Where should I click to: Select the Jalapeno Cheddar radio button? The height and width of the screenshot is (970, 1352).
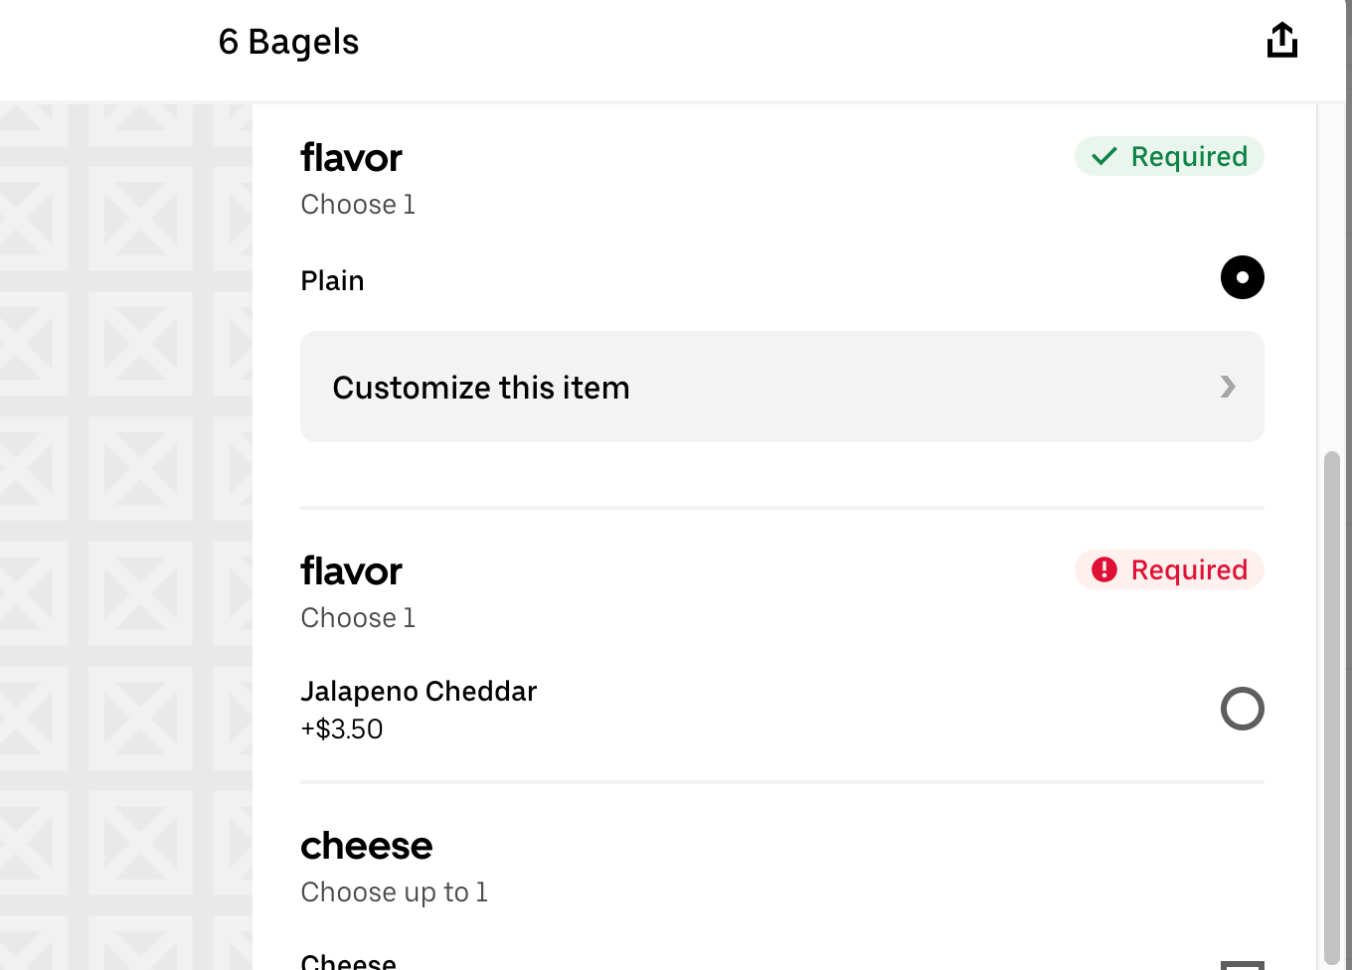tap(1242, 709)
